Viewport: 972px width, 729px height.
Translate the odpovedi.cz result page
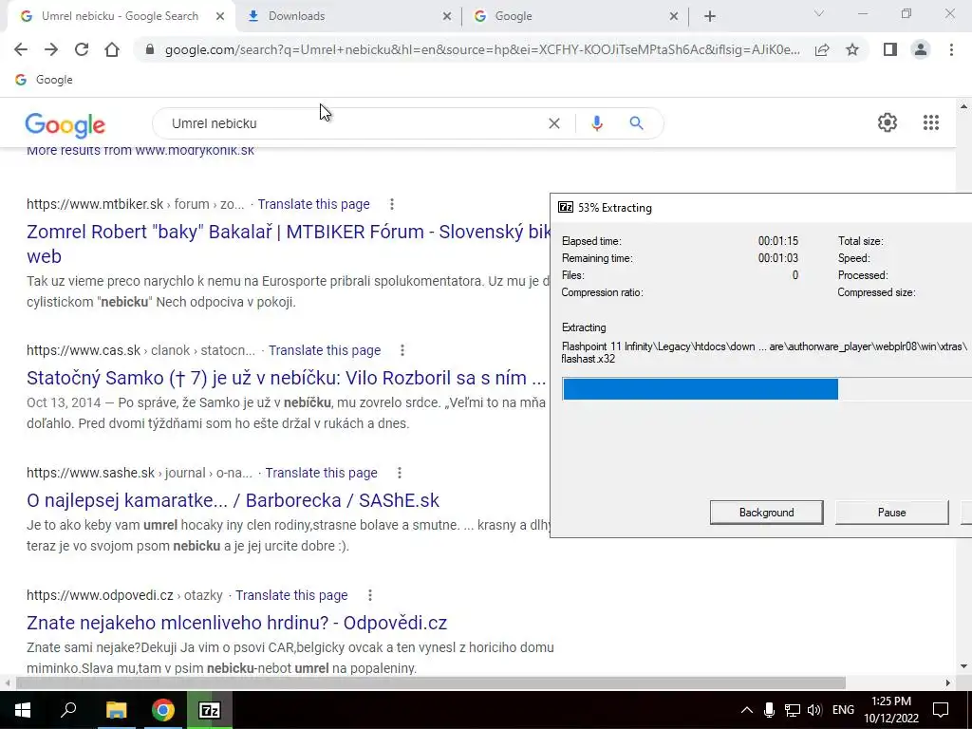(291, 595)
